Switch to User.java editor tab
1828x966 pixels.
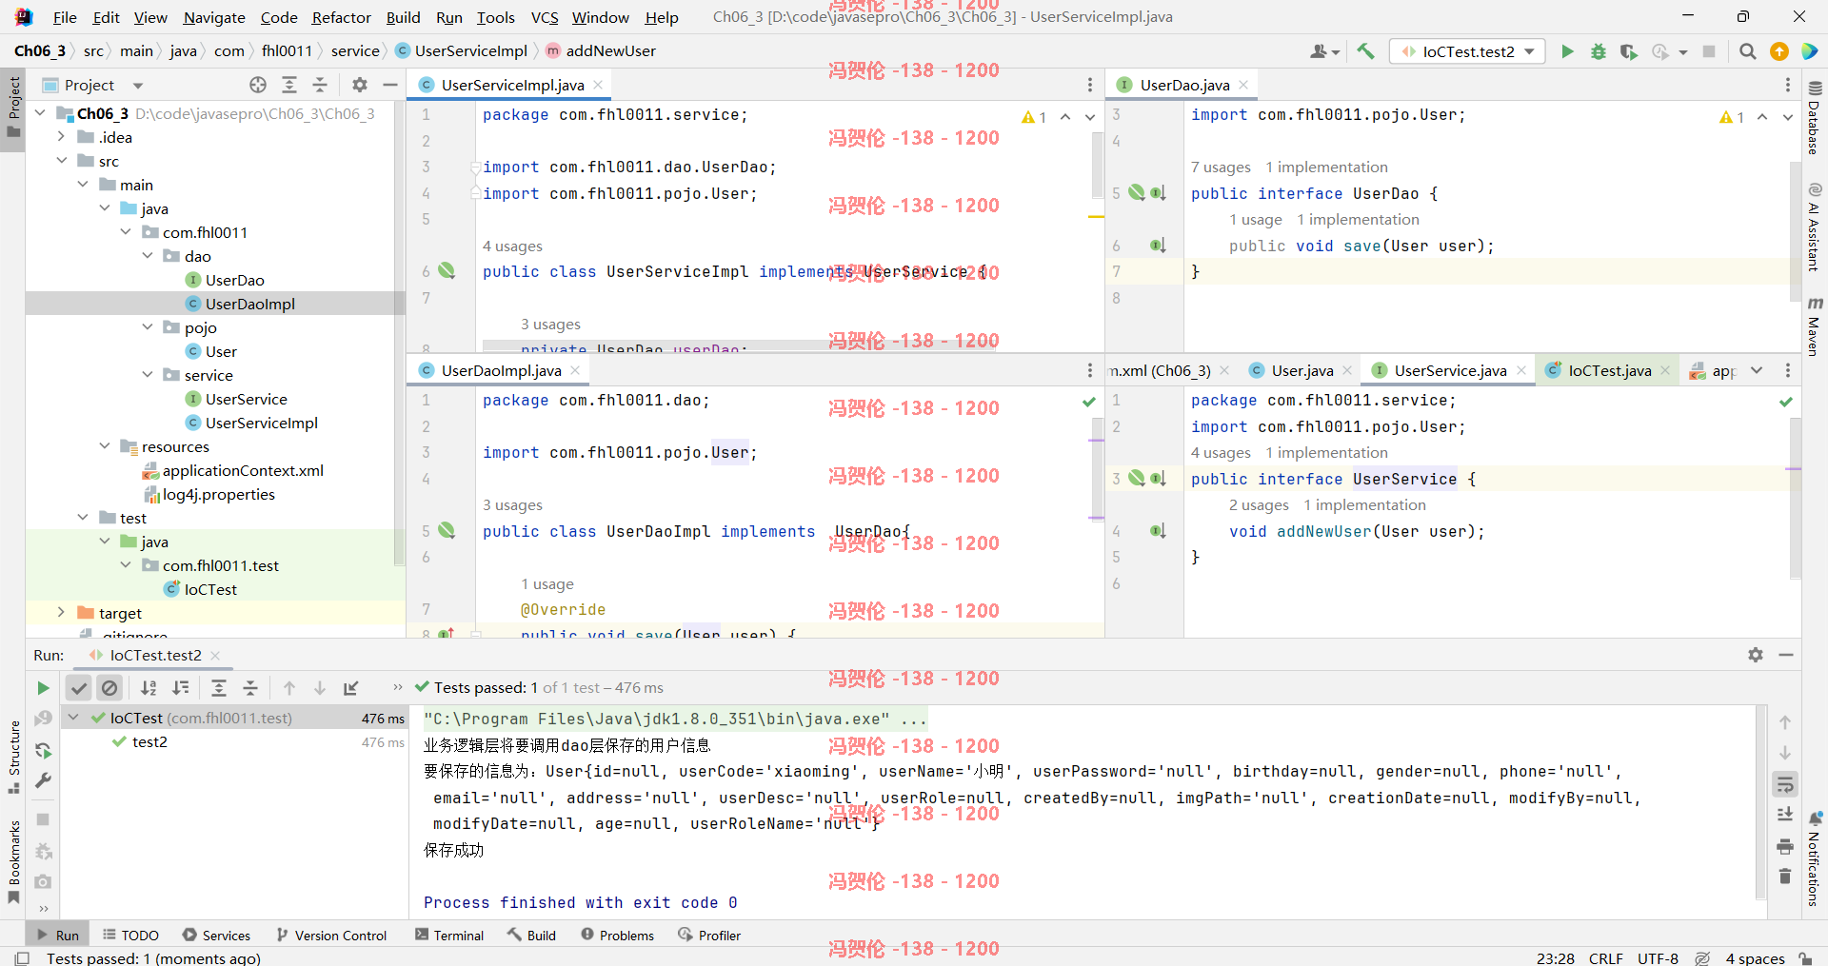1301,370
